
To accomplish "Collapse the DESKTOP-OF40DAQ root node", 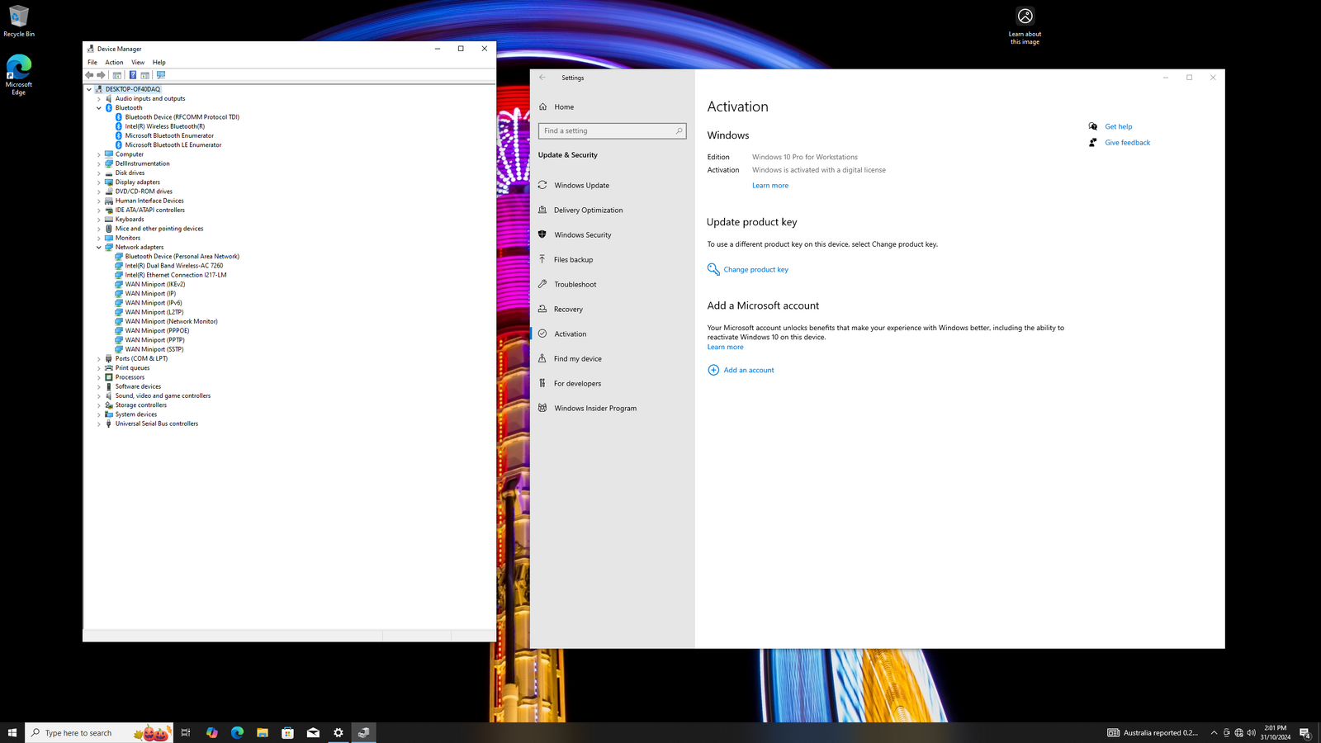I will (89, 89).
